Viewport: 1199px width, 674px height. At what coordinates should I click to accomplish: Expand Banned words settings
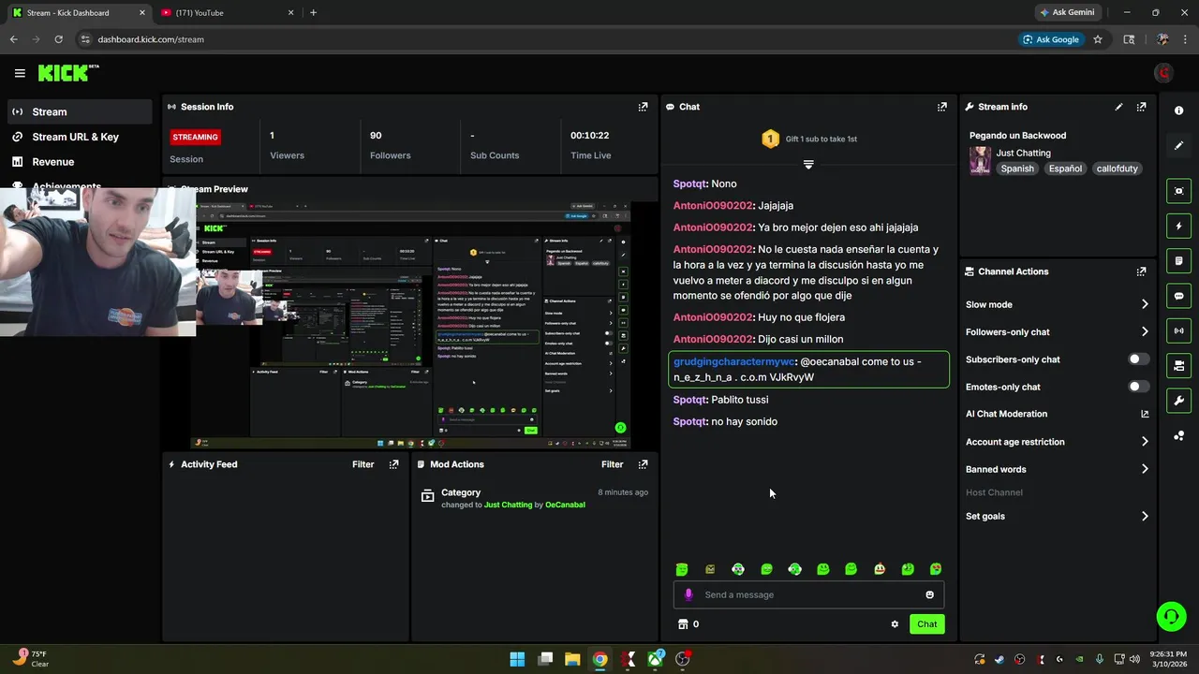point(1145,469)
